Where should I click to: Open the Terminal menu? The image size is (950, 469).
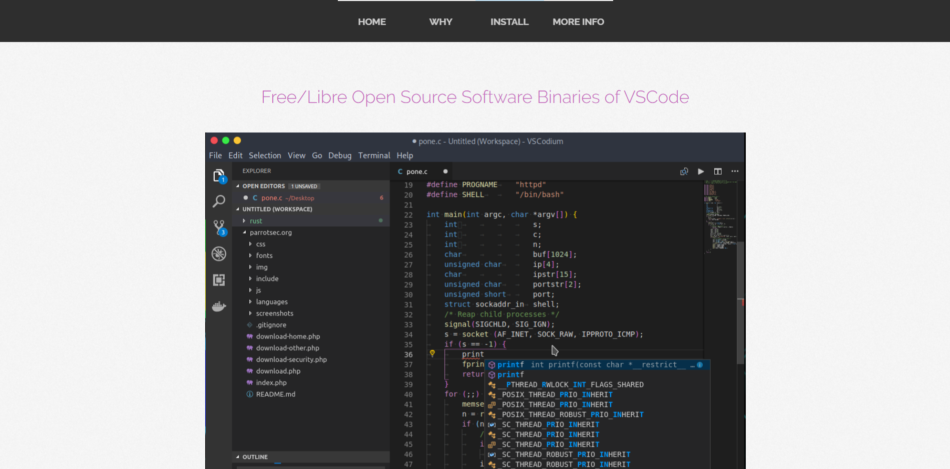(x=374, y=155)
